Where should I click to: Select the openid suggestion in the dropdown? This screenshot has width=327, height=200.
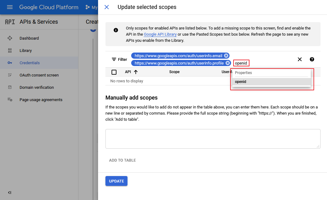coord(271,82)
